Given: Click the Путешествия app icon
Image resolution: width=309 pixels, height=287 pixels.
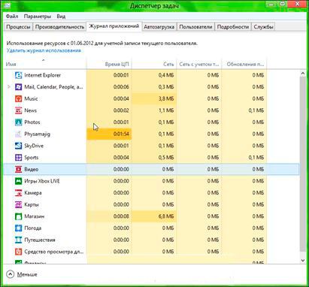Looking at the screenshot, I should (18, 240).
